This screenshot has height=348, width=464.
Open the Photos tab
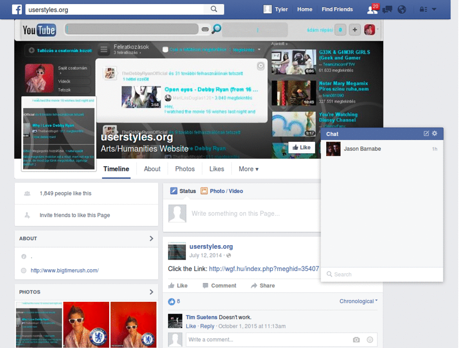(x=185, y=169)
